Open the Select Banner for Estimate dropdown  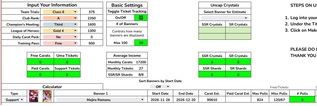[x=225, y=18]
